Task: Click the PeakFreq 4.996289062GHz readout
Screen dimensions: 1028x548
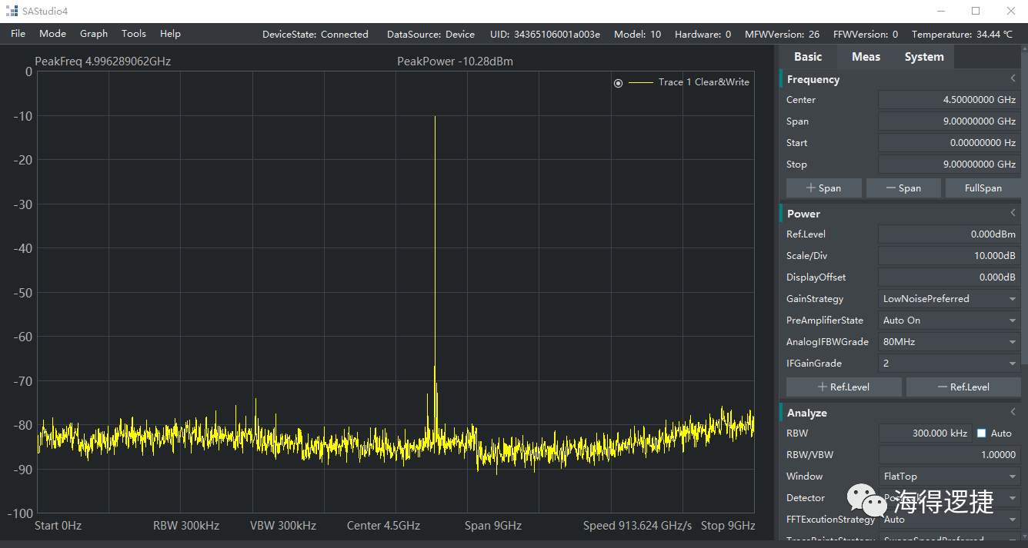Action: click(x=103, y=61)
